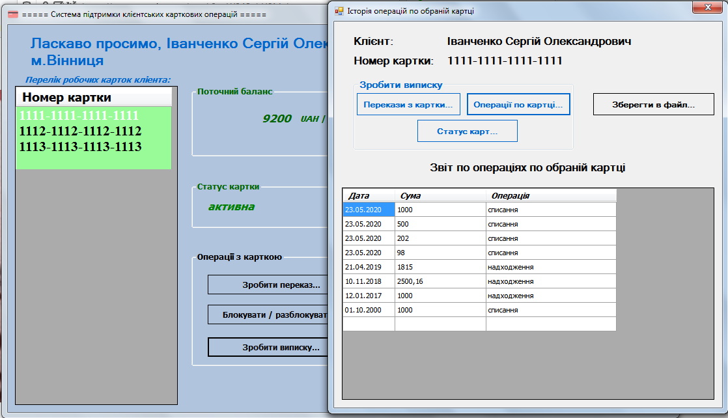This screenshot has width=728, height=418.
Task: Click the 'Операція' column header
Action: [551, 195]
